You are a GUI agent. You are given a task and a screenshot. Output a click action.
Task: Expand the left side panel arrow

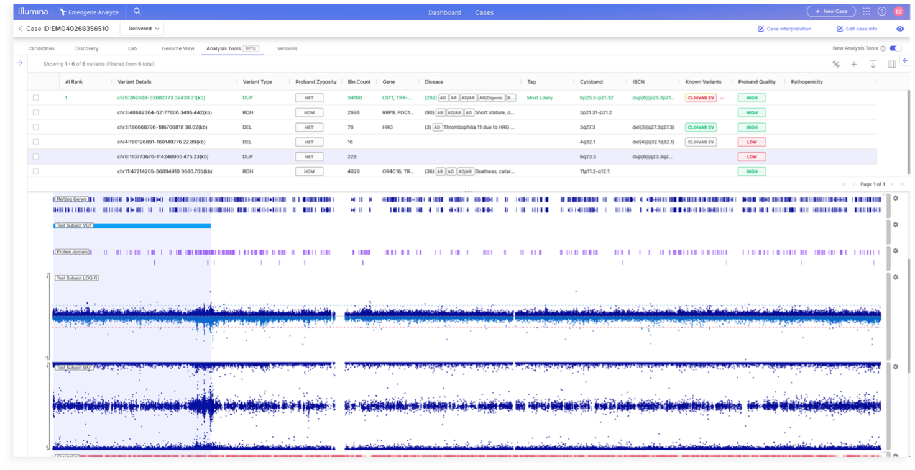click(x=19, y=63)
